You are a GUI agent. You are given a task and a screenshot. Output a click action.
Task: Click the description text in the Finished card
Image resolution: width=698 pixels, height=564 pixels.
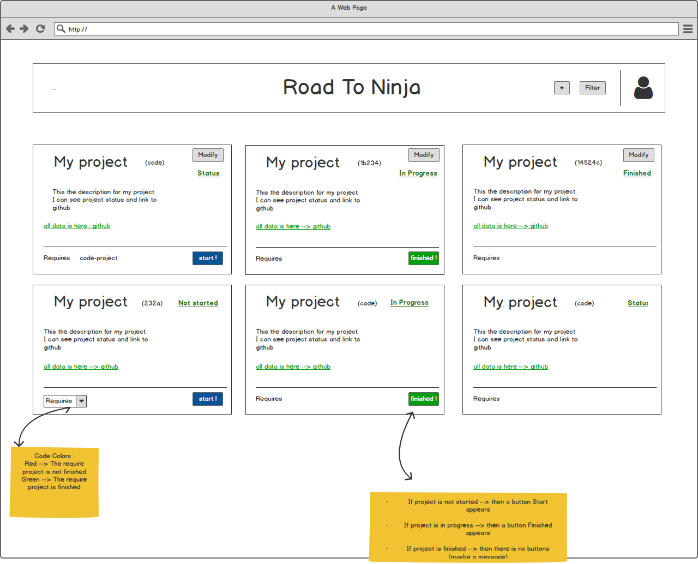526,199
